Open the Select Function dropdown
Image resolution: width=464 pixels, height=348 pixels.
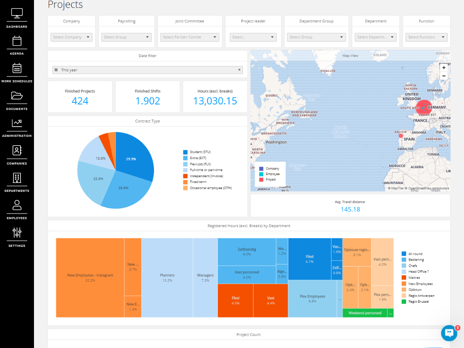pos(426,37)
